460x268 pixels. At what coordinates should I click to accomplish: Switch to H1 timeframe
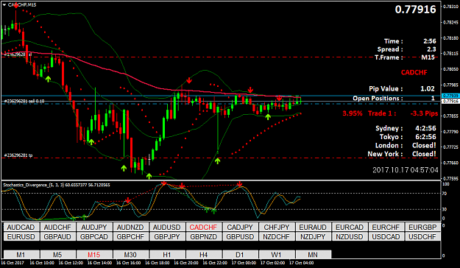(167, 255)
